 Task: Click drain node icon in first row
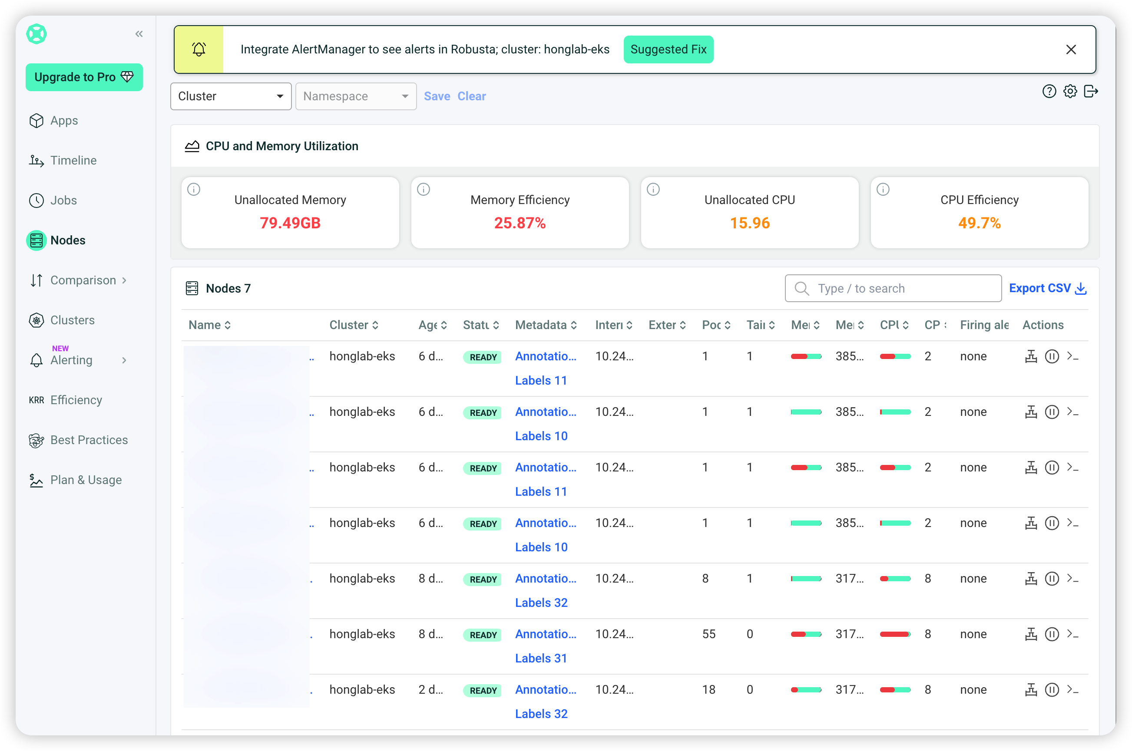point(1031,356)
